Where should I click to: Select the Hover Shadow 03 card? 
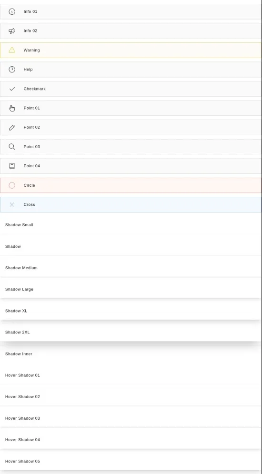(x=131, y=418)
